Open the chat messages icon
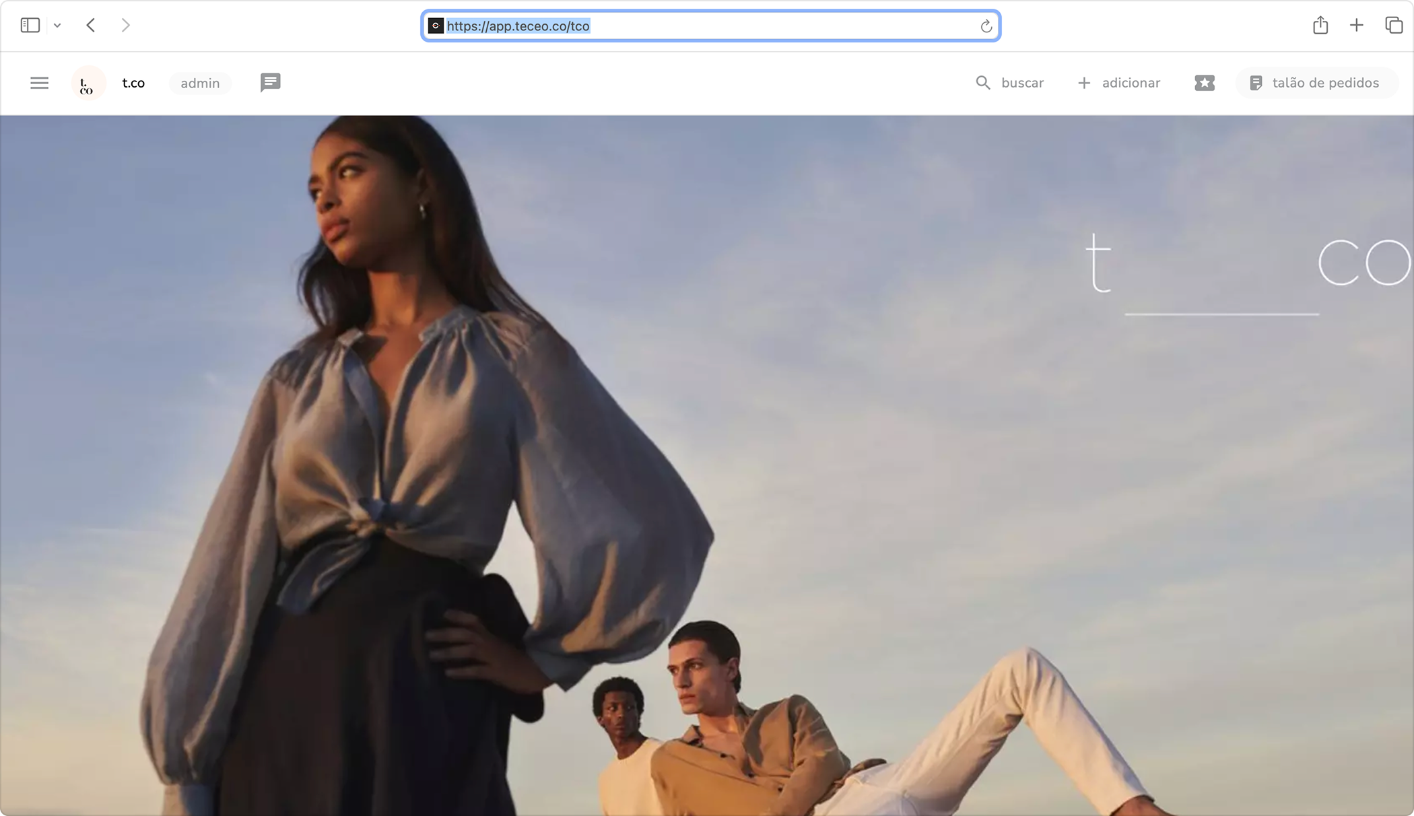This screenshot has height=816, width=1414. [270, 82]
